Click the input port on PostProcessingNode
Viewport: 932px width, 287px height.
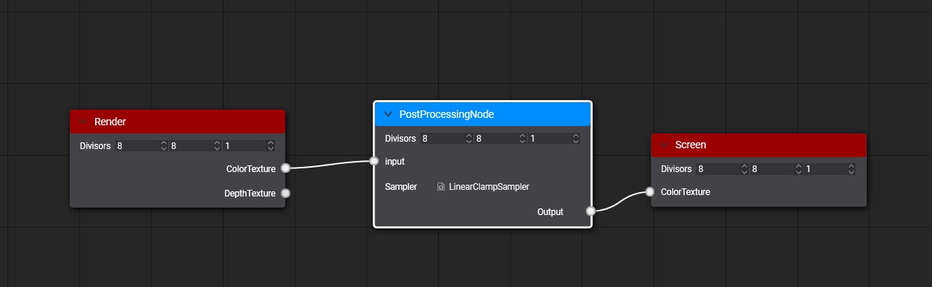pos(375,161)
